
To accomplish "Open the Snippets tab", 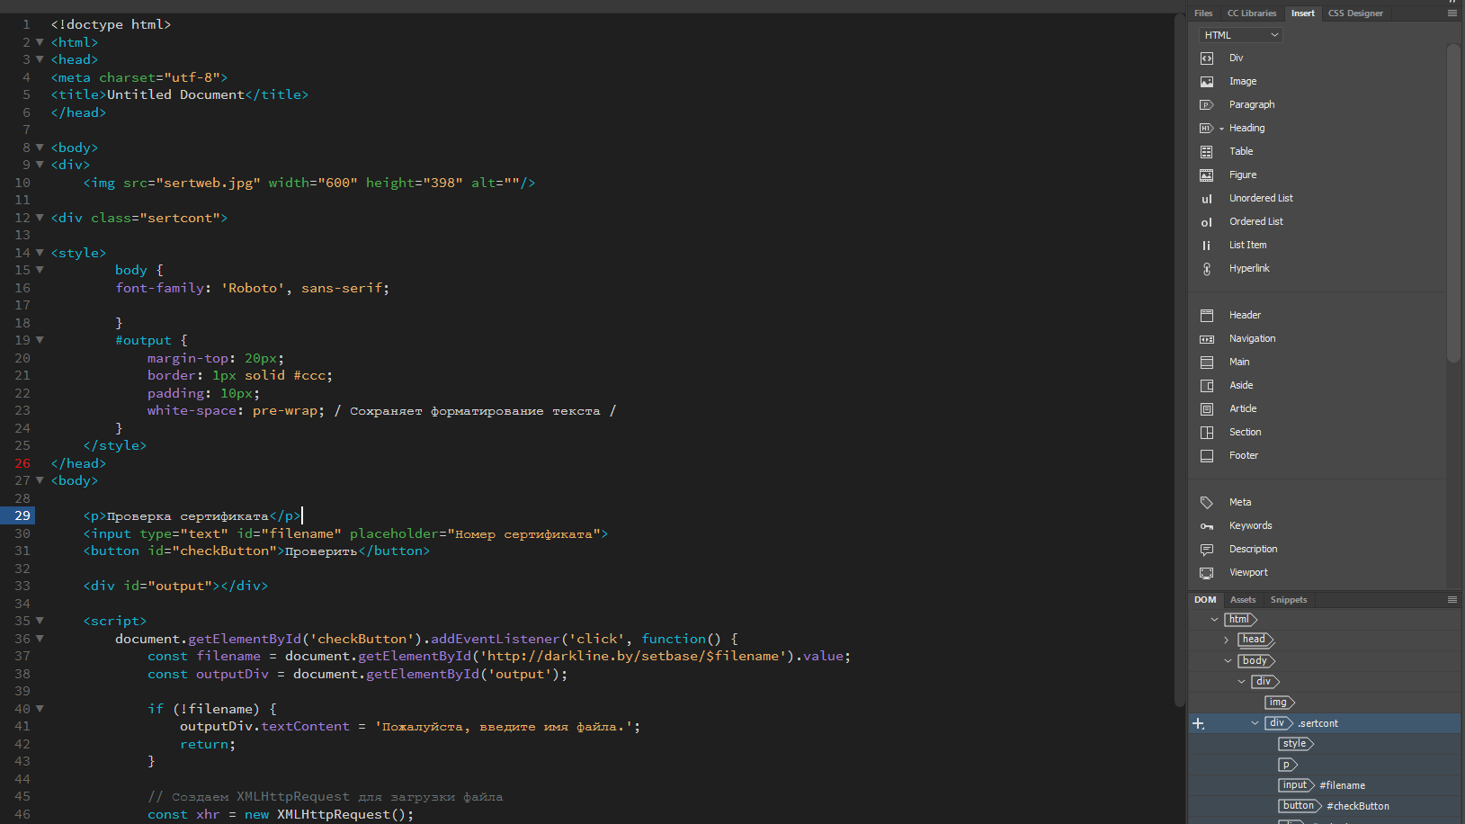I will [x=1288, y=600].
